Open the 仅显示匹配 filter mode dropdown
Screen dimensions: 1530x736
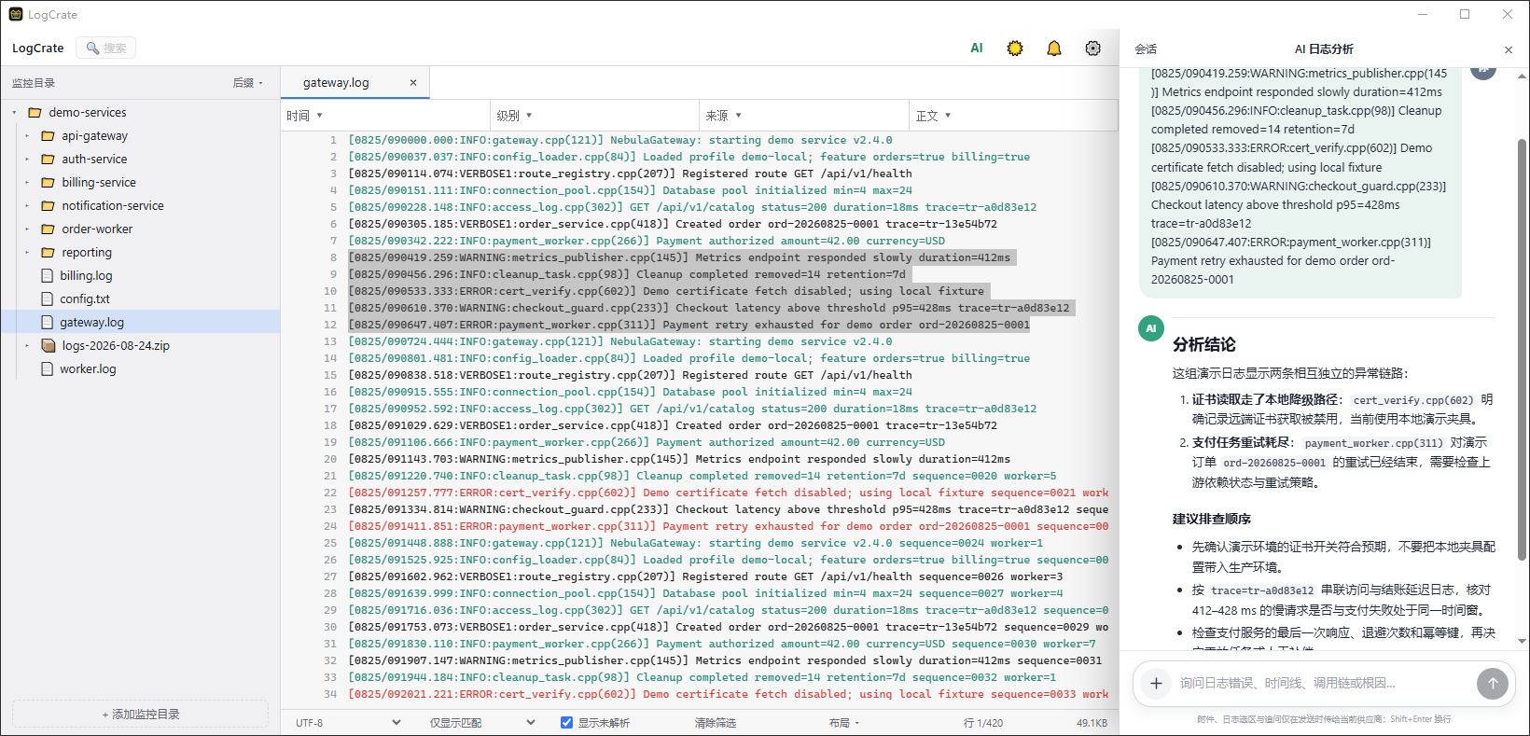pyautogui.click(x=482, y=722)
